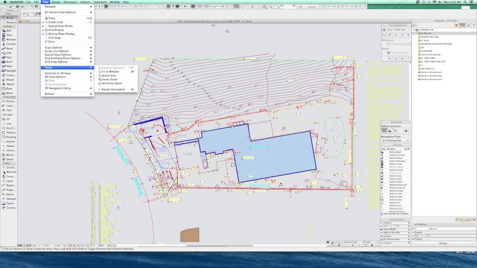Toggle Guide Lines in View menu
The height and width of the screenshot is (268, 477).
click(56, 22)
